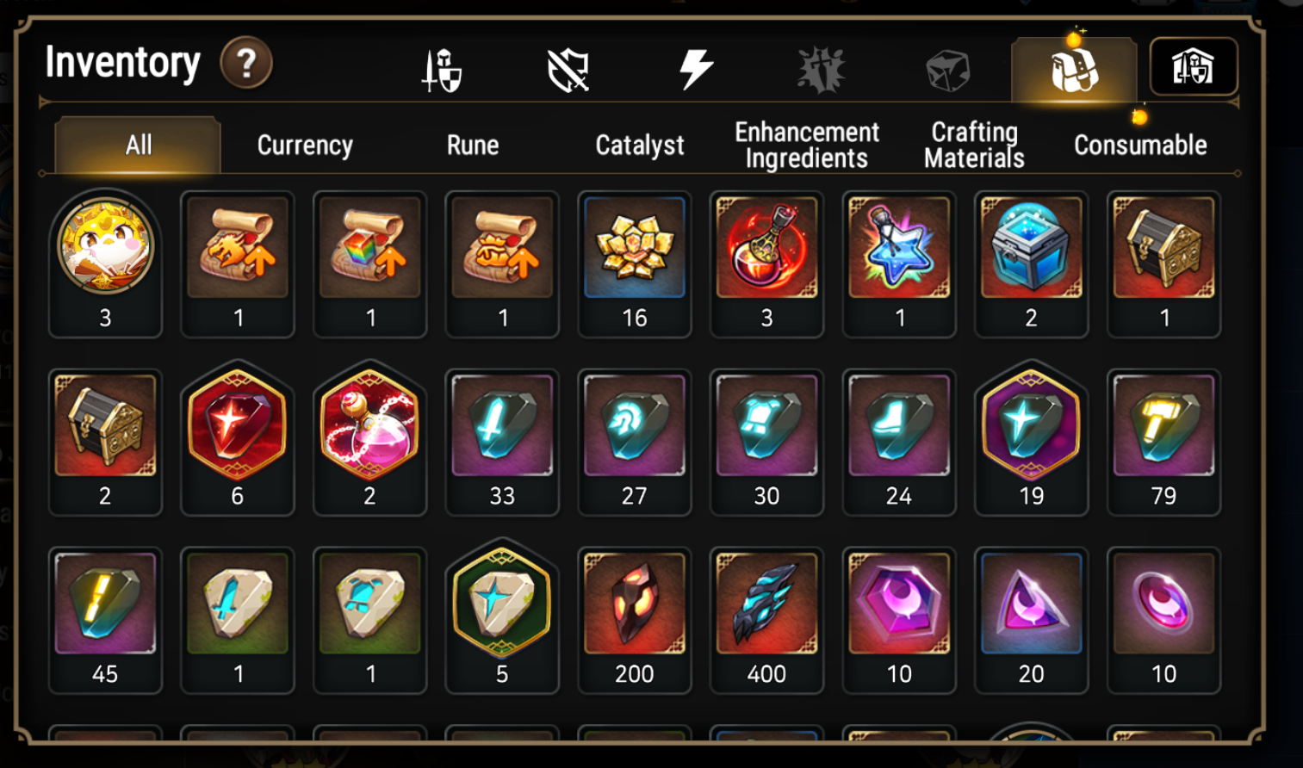This screenshot has width=1303, height=768.
Task: Open the cube box category icon
Action: coord(947,71)
